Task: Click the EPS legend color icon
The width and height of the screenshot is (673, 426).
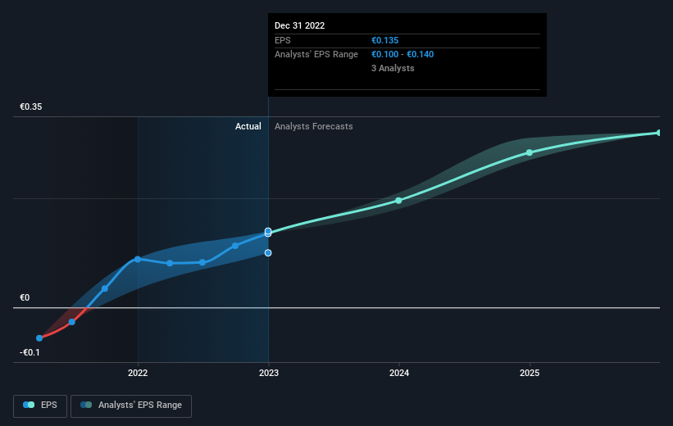Action: click(29, 405)
